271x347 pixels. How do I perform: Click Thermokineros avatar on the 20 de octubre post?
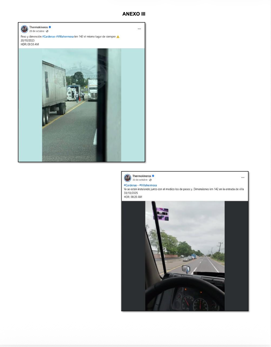(x=25, y=29)
